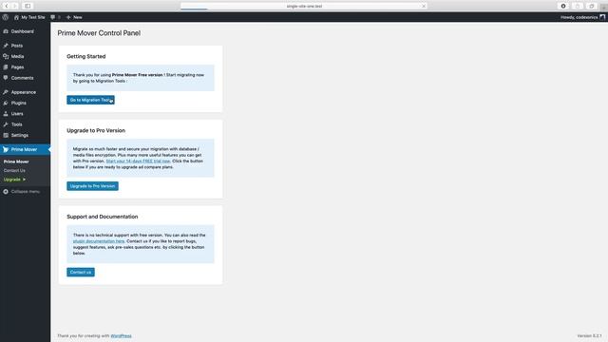The width and height of the screenshot is (608, 342).
Task: Click the Settings sliders icon
Action: (x=6, y=135)
